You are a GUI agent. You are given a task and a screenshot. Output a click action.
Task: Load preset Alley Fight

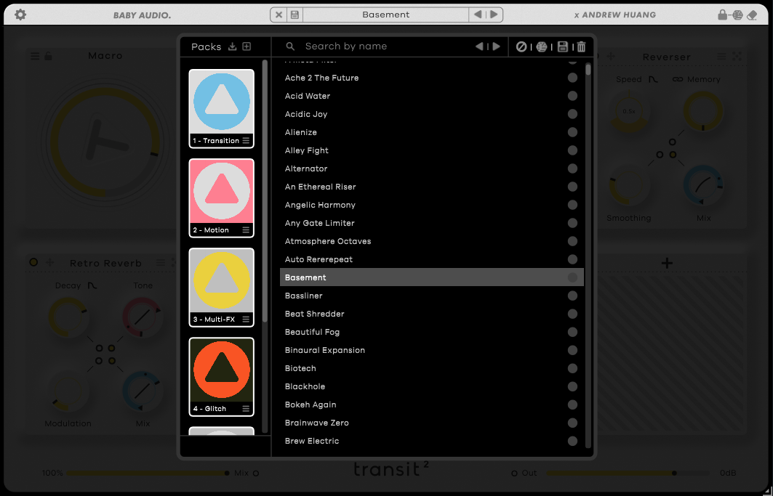coord(431,150)
